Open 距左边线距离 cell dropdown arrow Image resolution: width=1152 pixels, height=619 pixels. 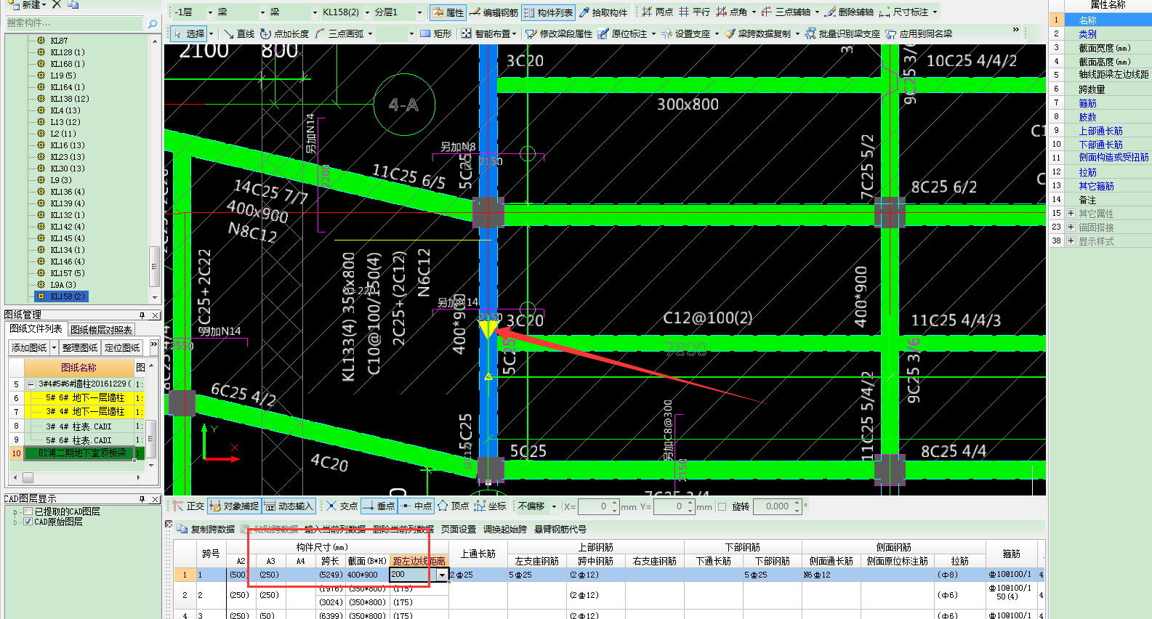coord(443,575)
